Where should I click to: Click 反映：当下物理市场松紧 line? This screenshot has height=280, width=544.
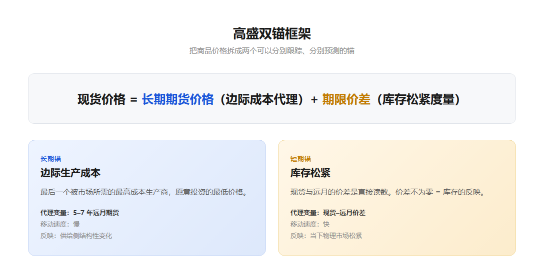coord(326,236)
